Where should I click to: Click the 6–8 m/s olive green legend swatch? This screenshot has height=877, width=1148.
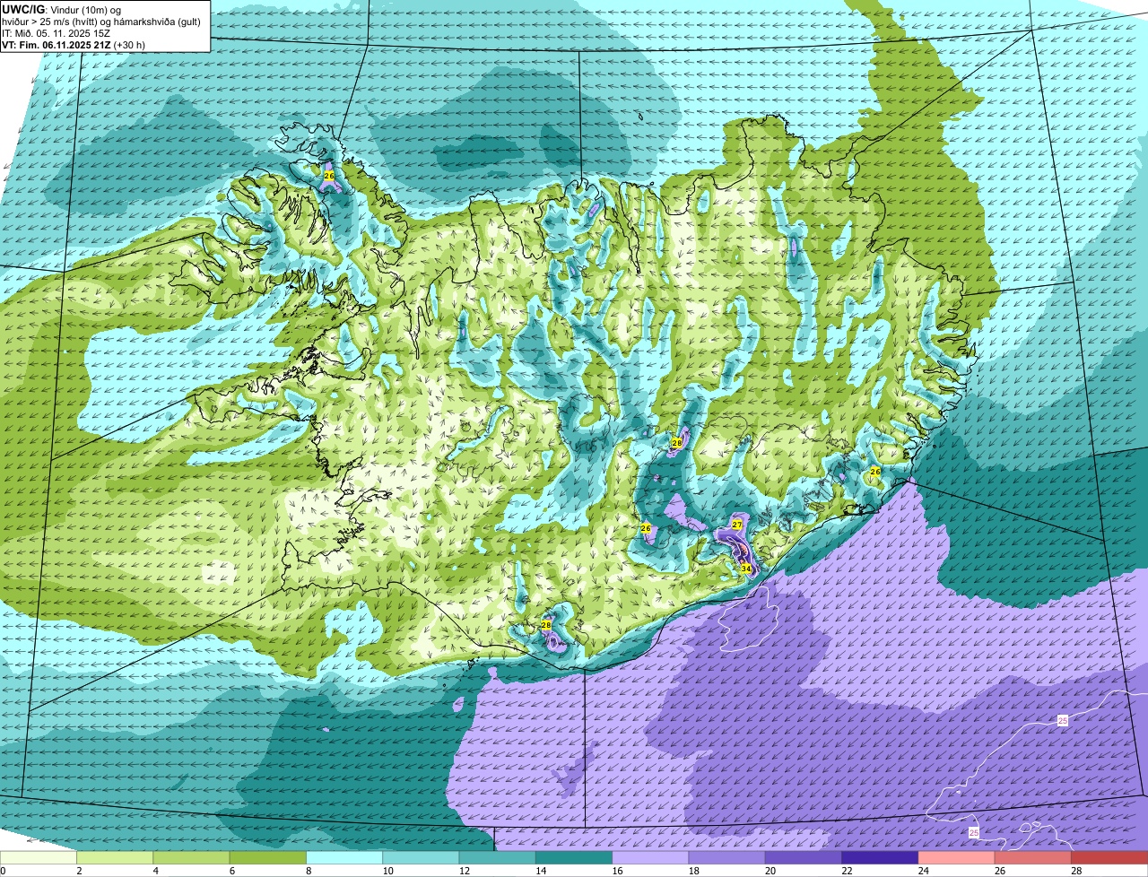coord(268,858)
